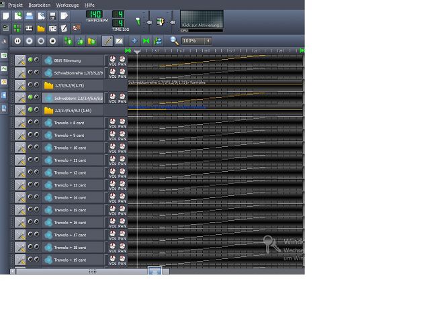
Task: Select the draw mode pencil tool
Action: [x=107, y=41]
